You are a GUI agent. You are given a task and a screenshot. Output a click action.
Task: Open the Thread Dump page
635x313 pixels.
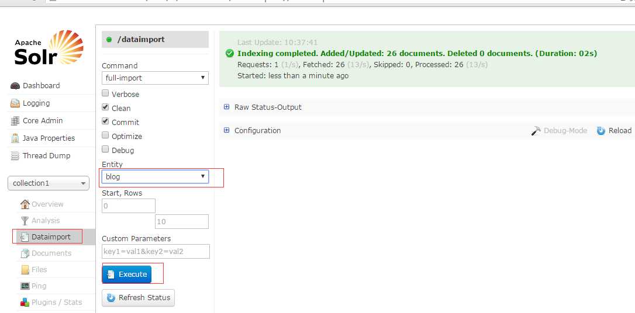click(x=47, y=156)
